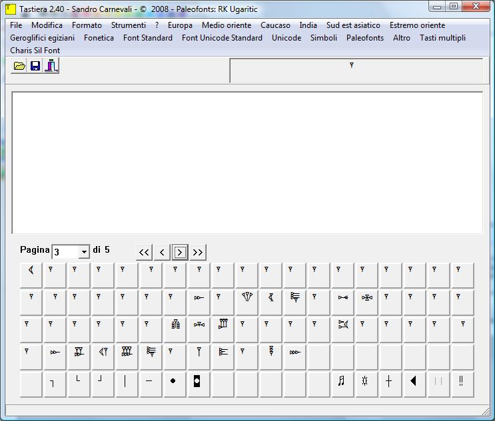This screenshot has height=421, width=495.
Task: Click the 'di 5' page count text
Action: click(101, 250)
